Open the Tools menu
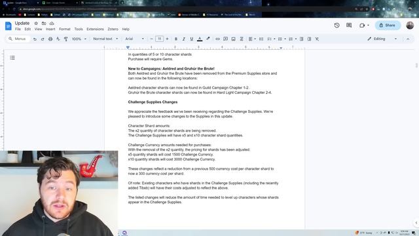The width and height of the screenshot is (419, 236). point(79,29)
